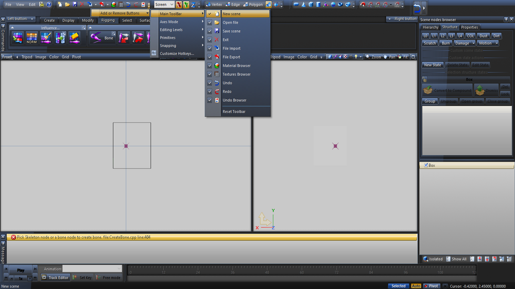This screenshot has height=289, width=515.
Task: Open the Axes Mode submenu
Action: pyautogui.click(x=178, y=22)
